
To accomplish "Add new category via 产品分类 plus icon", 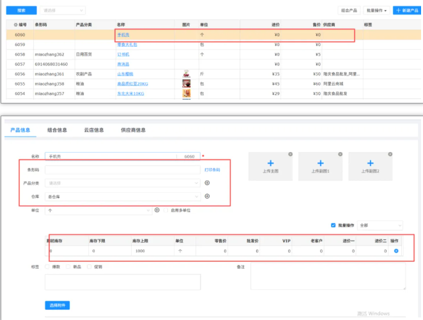I will (x=207, y=183).
